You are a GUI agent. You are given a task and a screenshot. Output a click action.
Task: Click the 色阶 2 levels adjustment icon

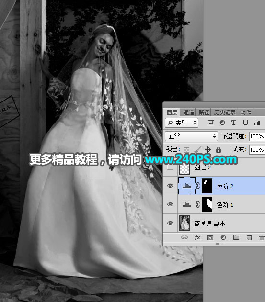coord(187,186)
